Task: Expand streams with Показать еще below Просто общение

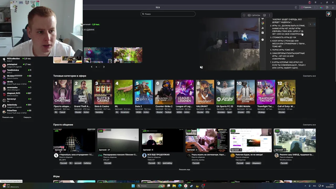Action: (185, 170)
